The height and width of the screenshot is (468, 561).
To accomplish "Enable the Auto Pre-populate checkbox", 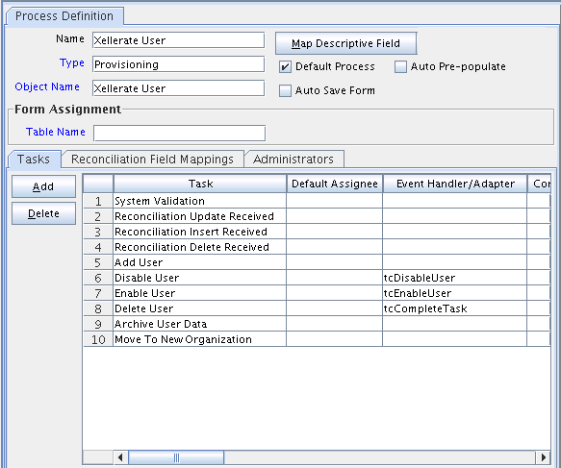I will pos(400,67).
